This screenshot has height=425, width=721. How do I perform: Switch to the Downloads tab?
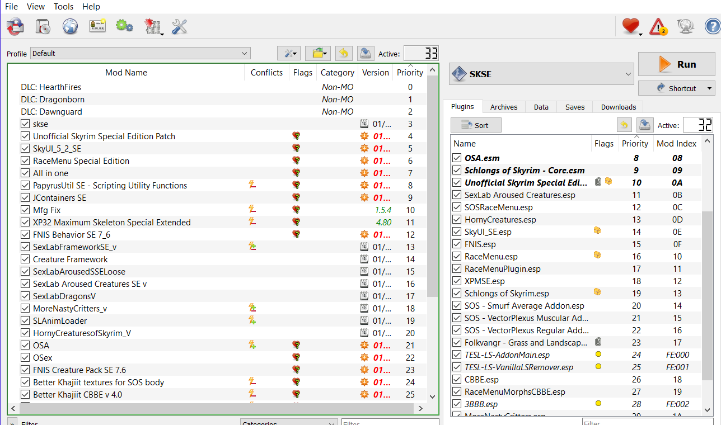[619, 107]
